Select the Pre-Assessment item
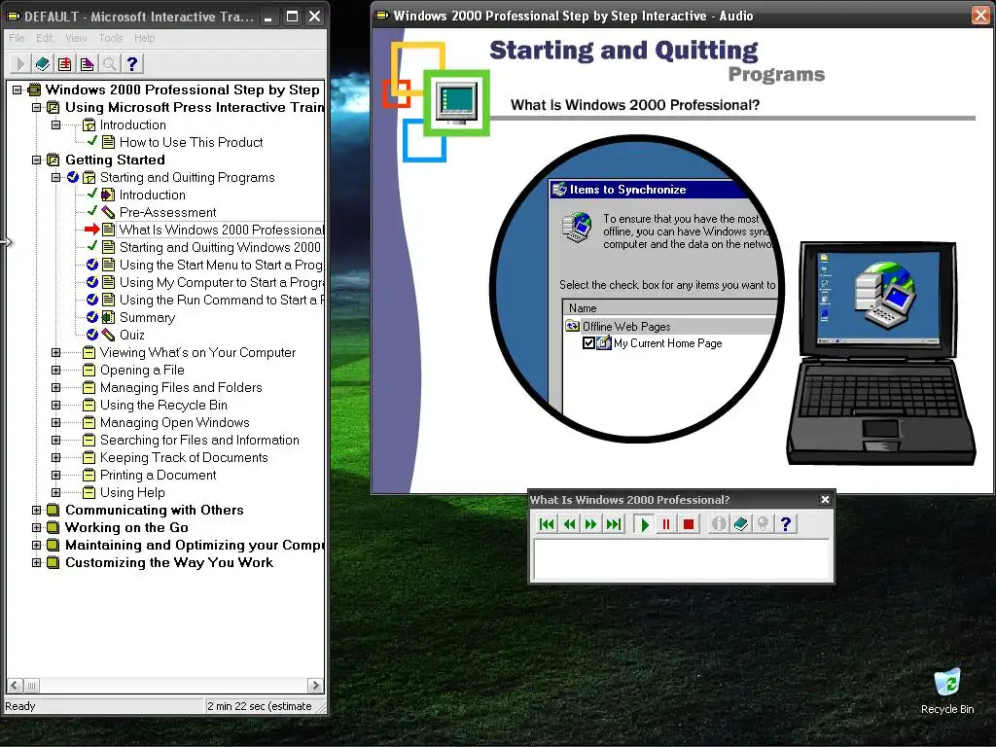Image resolution: width=996 pixels, height=747 pixels. (x=167, y=212)
